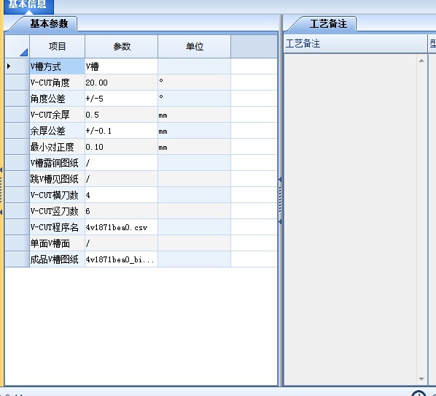Click lower splitter arrow between panels
This screenshot has width=436, height=396.
(x=280, y=222)
